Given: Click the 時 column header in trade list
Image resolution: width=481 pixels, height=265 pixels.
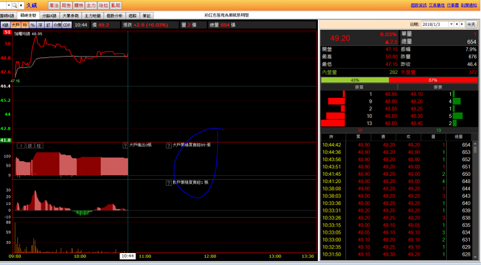Looking at the screenshot, I should 331,136.
